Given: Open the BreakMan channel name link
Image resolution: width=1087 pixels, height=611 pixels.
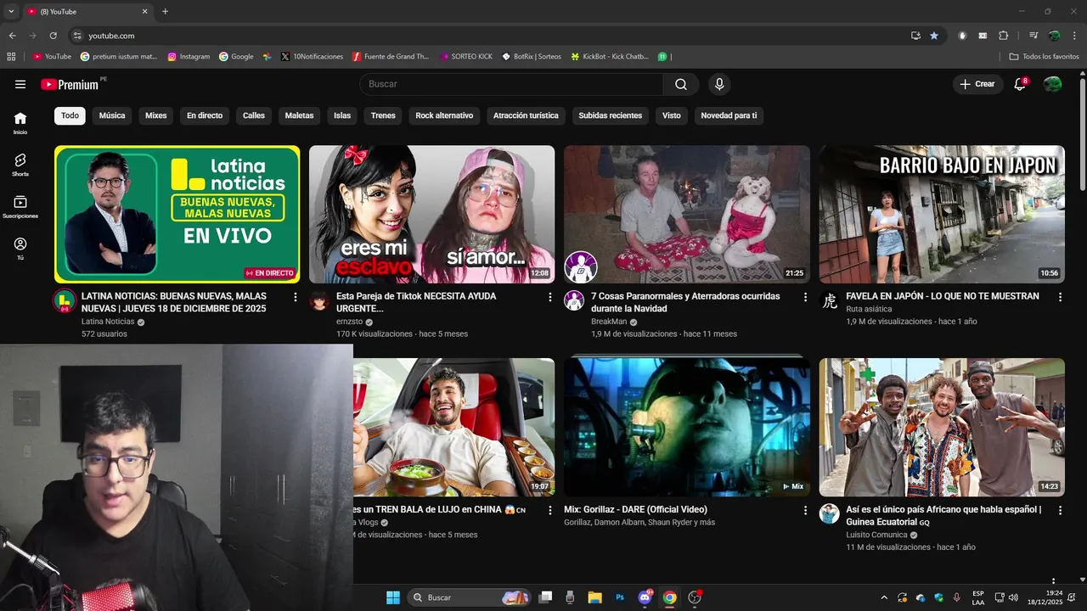Looking at the screenshot, I should (x=609, y=322).
